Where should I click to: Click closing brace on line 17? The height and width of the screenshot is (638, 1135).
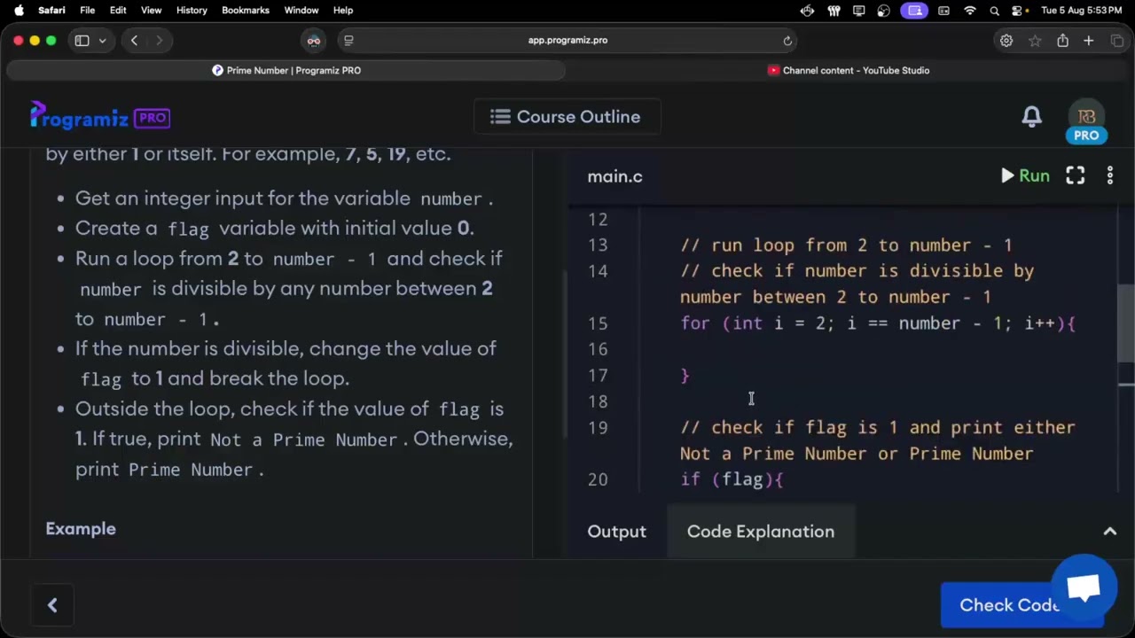[x=685, y=376]
